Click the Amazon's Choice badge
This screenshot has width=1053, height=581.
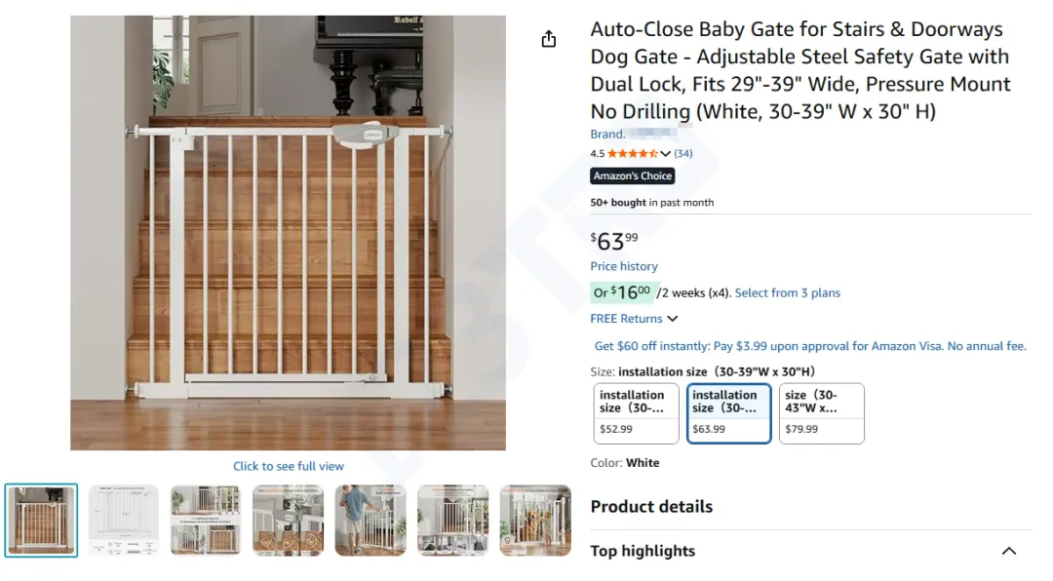(633, 176)
